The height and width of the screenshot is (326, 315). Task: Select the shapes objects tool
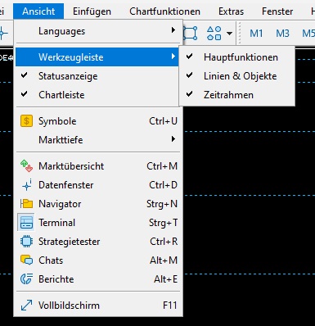[214, 34]
